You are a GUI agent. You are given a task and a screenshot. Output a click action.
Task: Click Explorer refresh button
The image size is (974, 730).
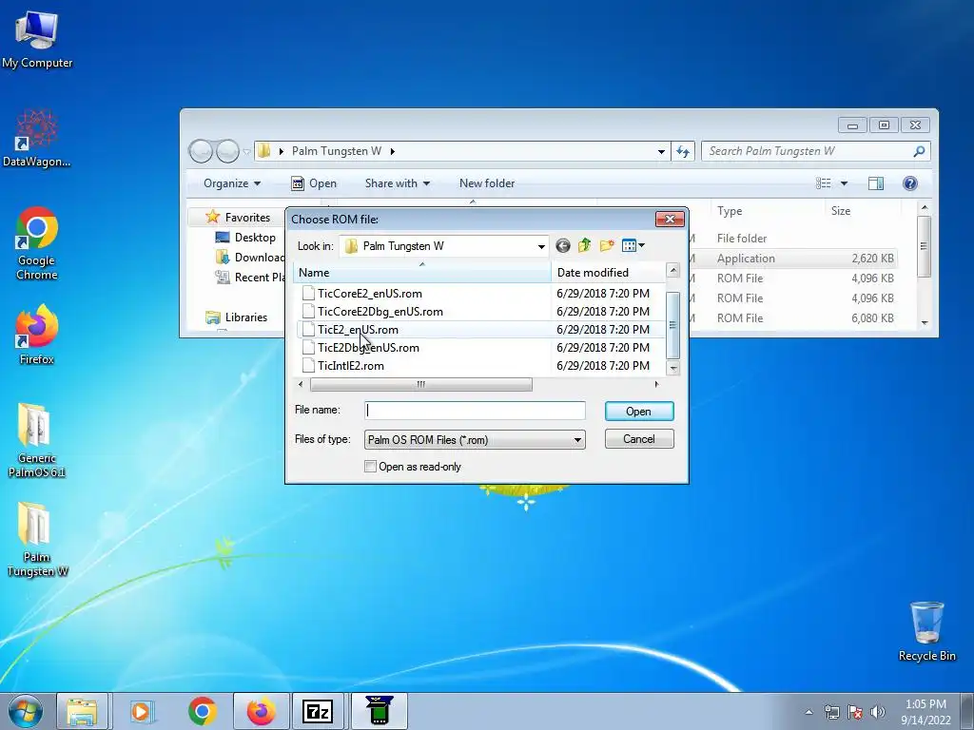coord(683,151)
